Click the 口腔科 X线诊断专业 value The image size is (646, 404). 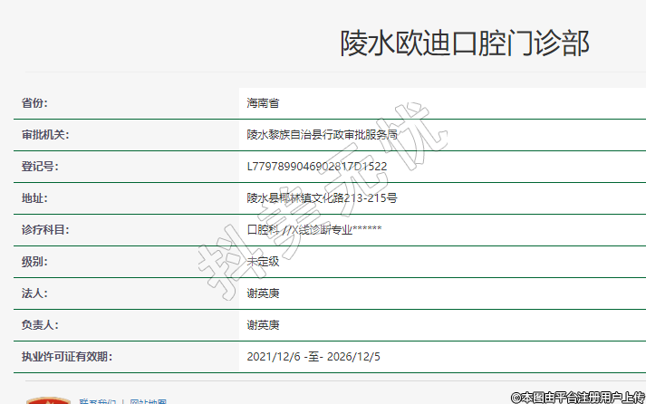[x=313, y=230]
